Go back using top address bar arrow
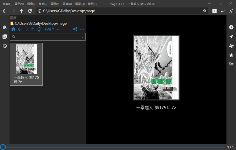Viewport: 236px width, 150px height. point(5,11)
